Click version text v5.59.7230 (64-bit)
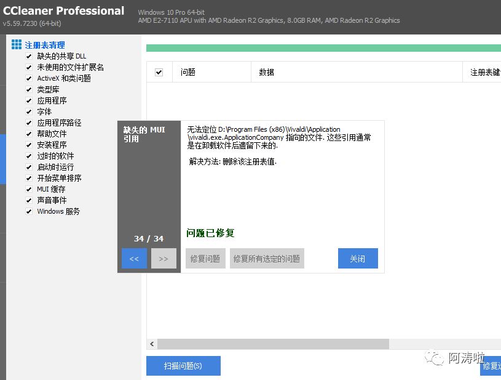 (x=32, y=23)
